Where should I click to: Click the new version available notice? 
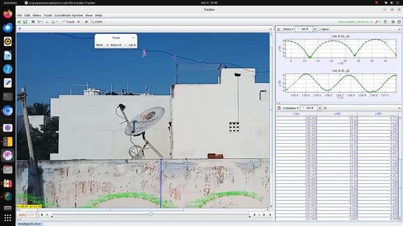355,22
